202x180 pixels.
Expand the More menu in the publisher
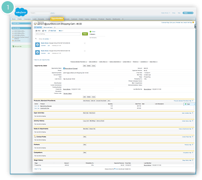point(61,31)
